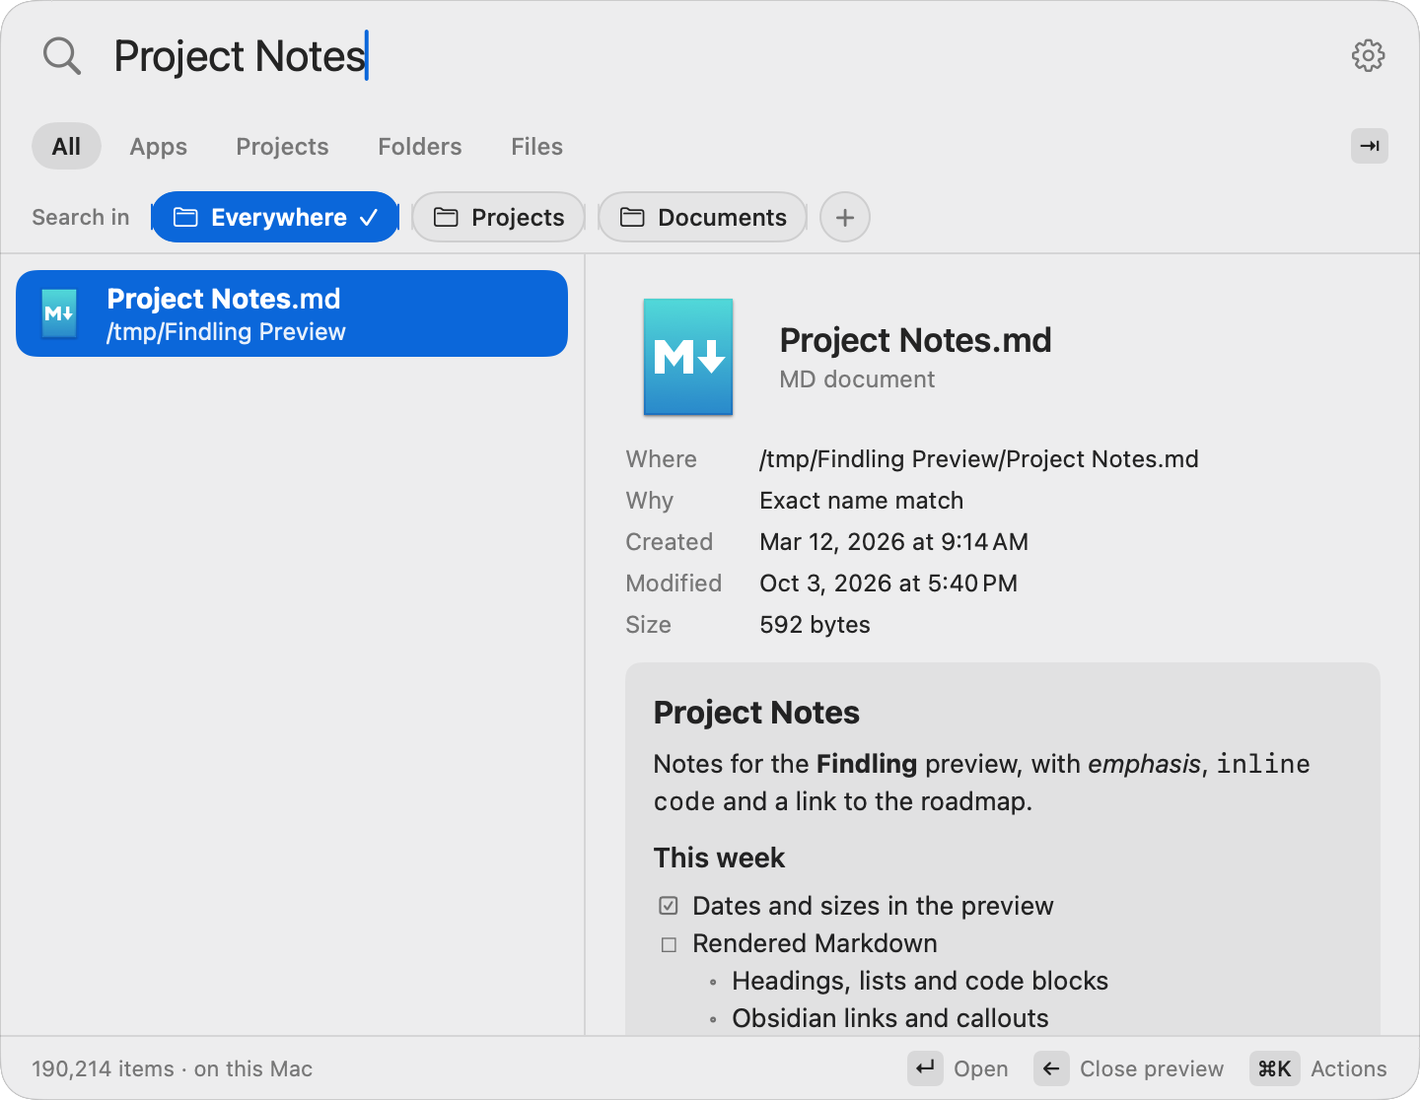This screenshot has height=1100, width=1420.
Task: Click the path '/tmp/Findling Preview/Project Notes.md'
Action: (979, 459)
